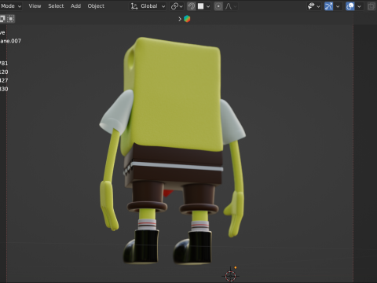The width and height of the screenshot is (377, 283).
Task: Open the pivot point dropdown
Action: click(x=177, y=6)
